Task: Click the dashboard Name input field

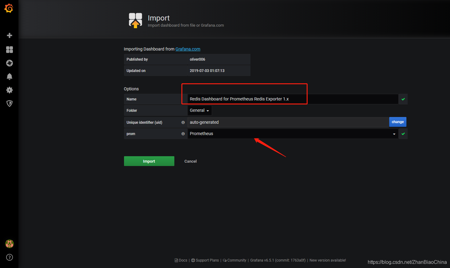Action: (x=293, y=99)
